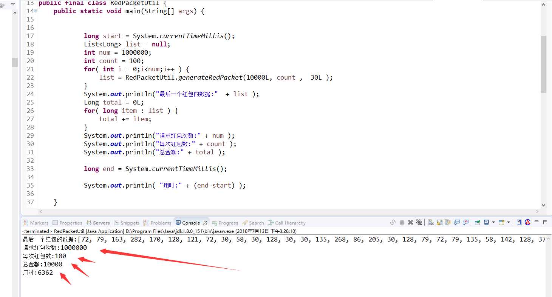Screen dimensions: 552x297
Task: Click the gray icon in the left panel header
Action: [x=3, y=5]
